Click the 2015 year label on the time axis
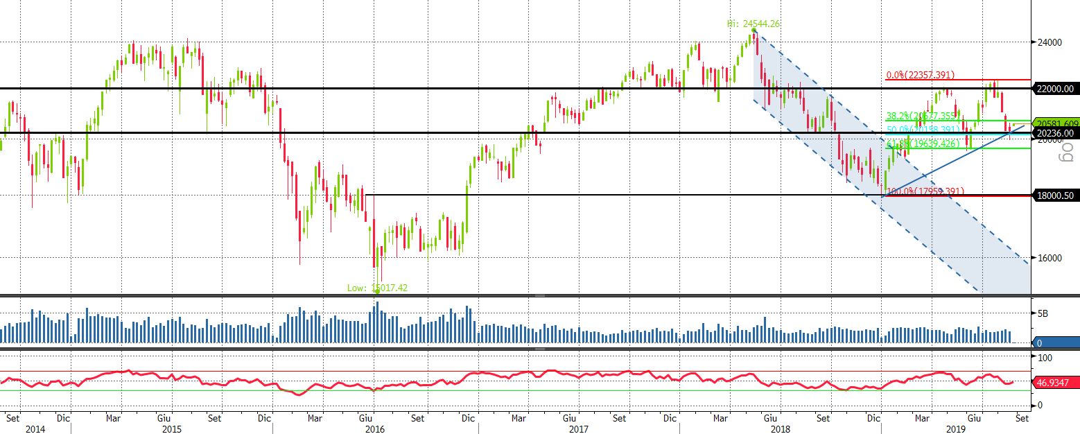The image size is (1080, 434). pyautogui.click(x=171, y=429)
